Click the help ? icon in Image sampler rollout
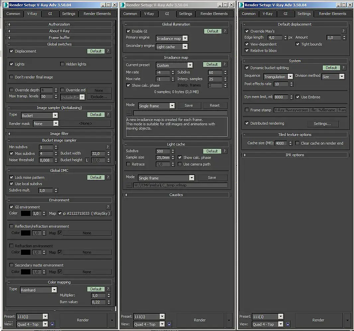 (108, 115)
